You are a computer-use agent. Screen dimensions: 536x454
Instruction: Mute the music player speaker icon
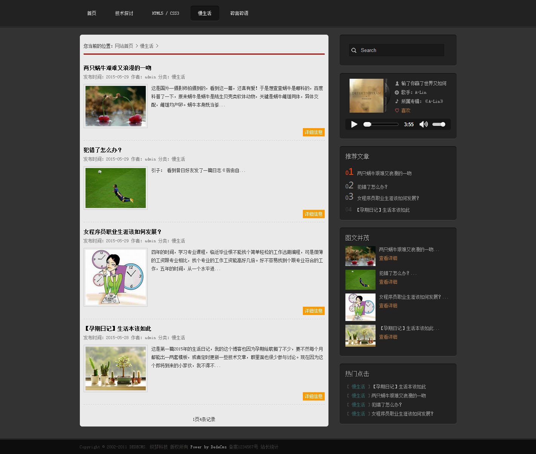click(x=423, y=124)
